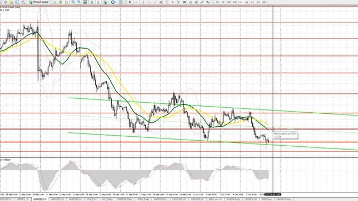Click the New Order button
358x201 pixels.
click(39, 2)
